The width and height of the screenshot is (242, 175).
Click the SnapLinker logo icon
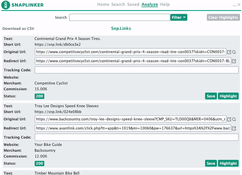coord(6,5)
